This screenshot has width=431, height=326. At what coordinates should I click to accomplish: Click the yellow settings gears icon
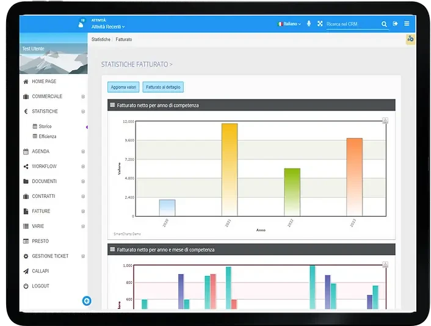410,38
